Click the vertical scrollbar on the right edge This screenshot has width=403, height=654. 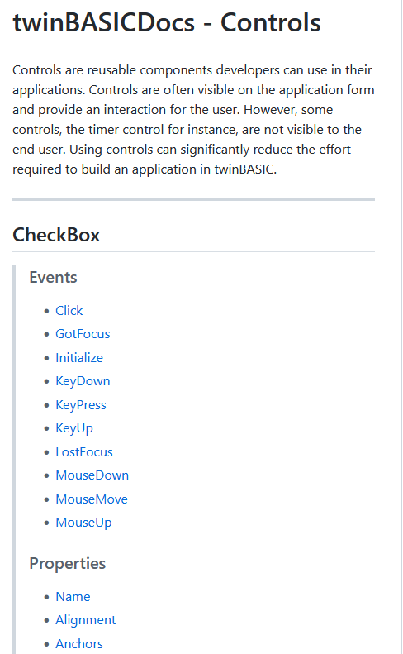(x=401, y=327)
